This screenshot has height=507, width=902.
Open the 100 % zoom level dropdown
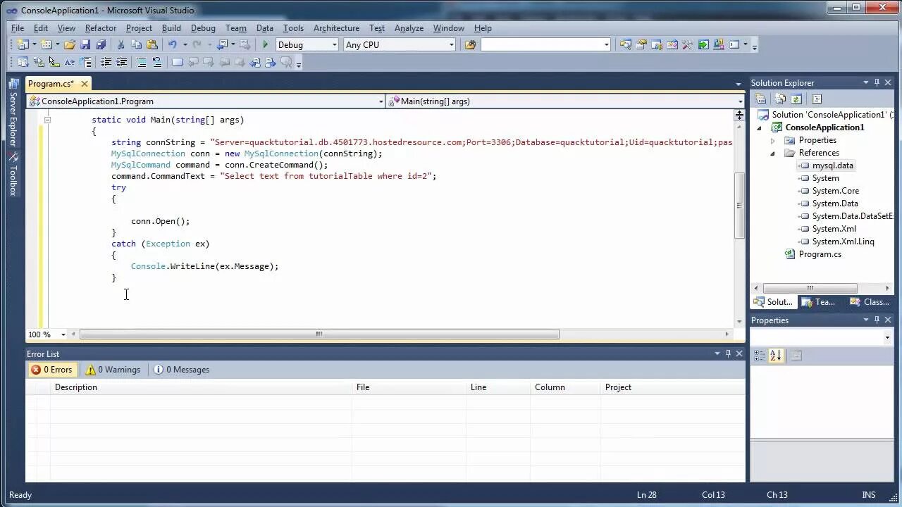tap(47, 334)
